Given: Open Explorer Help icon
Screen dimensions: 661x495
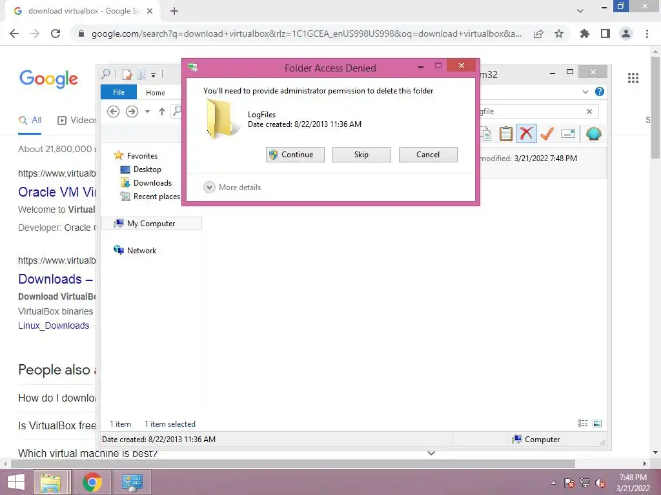Looking at the screenshot, I should 600,92.
